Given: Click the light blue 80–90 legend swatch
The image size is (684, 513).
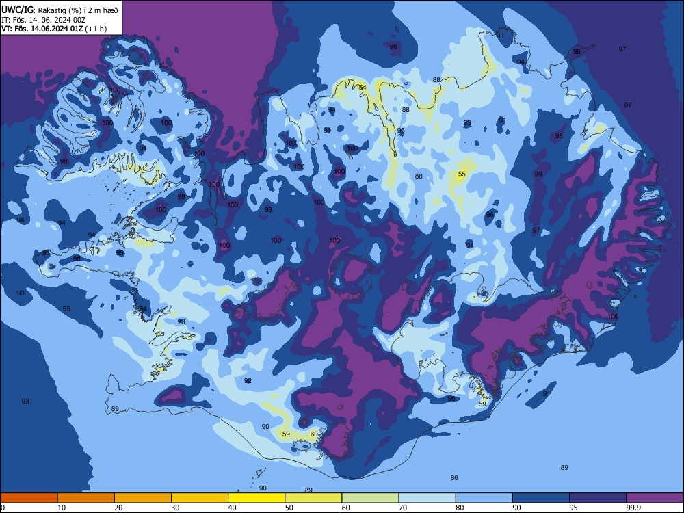Looking at the screenshot, I should tap(484, 498).
